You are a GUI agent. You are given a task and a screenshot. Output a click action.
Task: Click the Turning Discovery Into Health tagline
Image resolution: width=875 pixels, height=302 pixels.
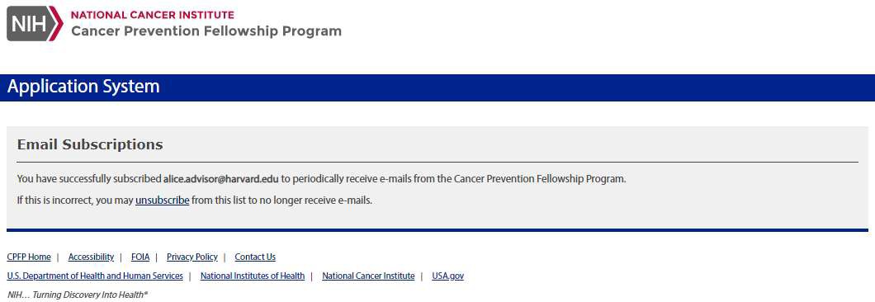pos(78,295)
